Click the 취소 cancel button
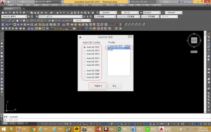This screenshot has height=132, width=211. tap(115, 86)
